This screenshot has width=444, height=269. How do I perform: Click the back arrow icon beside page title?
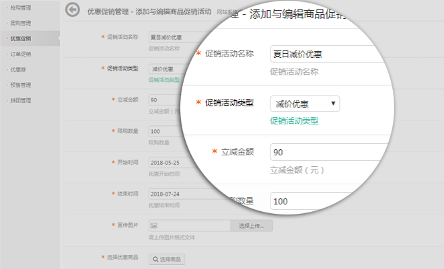coord(73,10)
